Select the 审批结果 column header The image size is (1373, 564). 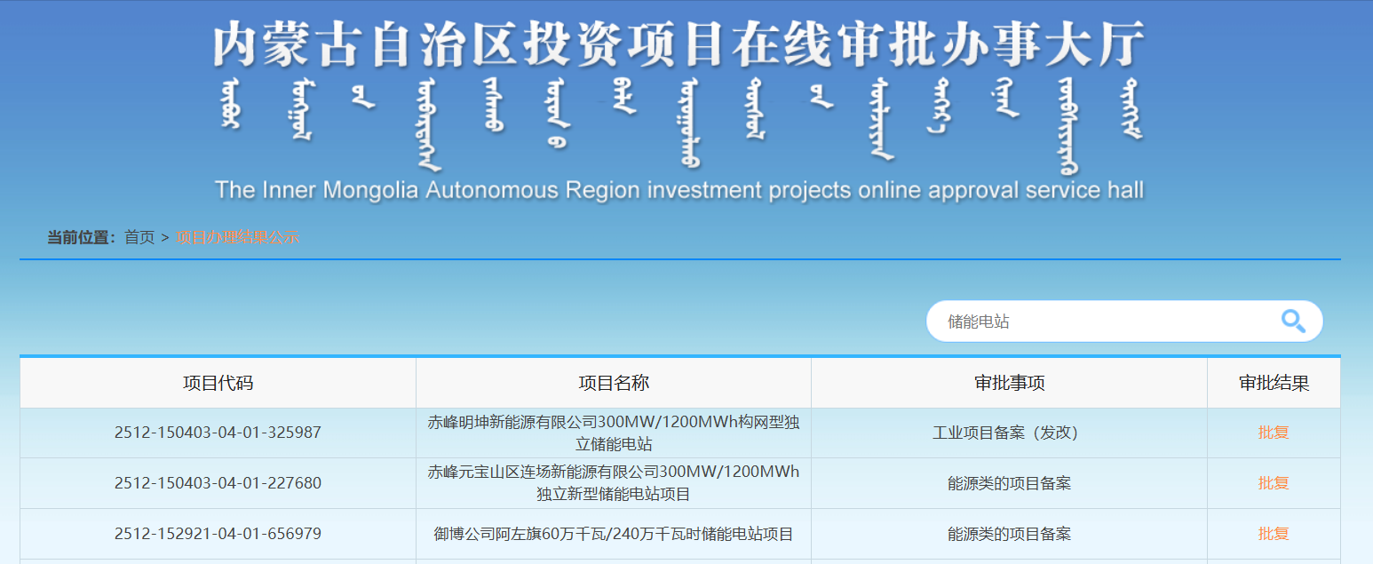1274,384
